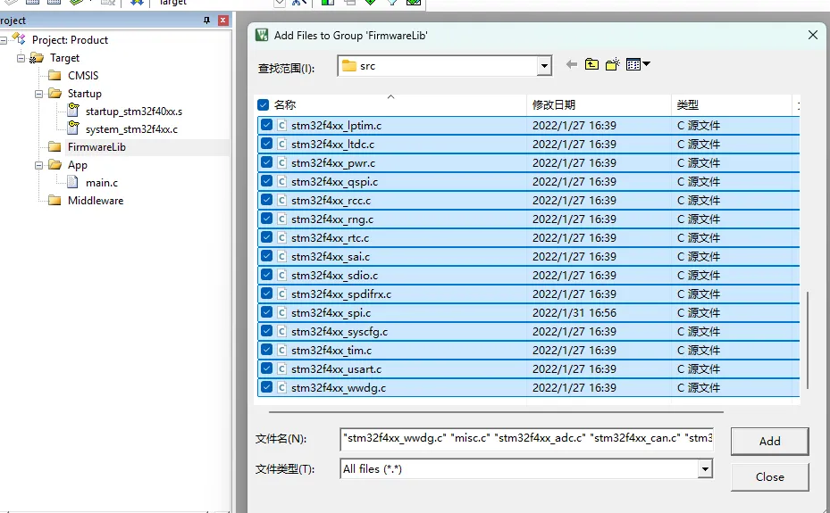Click the stm32f4xx_rcc.c file name

(331, 200)
